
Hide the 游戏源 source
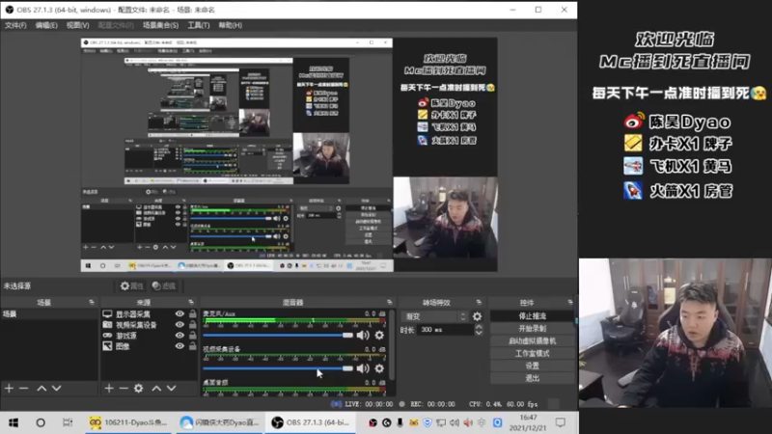(x=179, y=336)
